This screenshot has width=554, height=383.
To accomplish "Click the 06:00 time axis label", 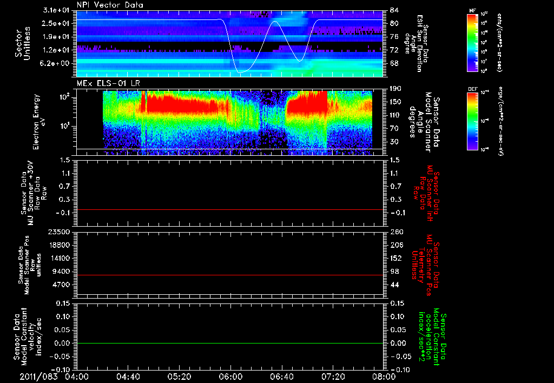I will (230, 377).
